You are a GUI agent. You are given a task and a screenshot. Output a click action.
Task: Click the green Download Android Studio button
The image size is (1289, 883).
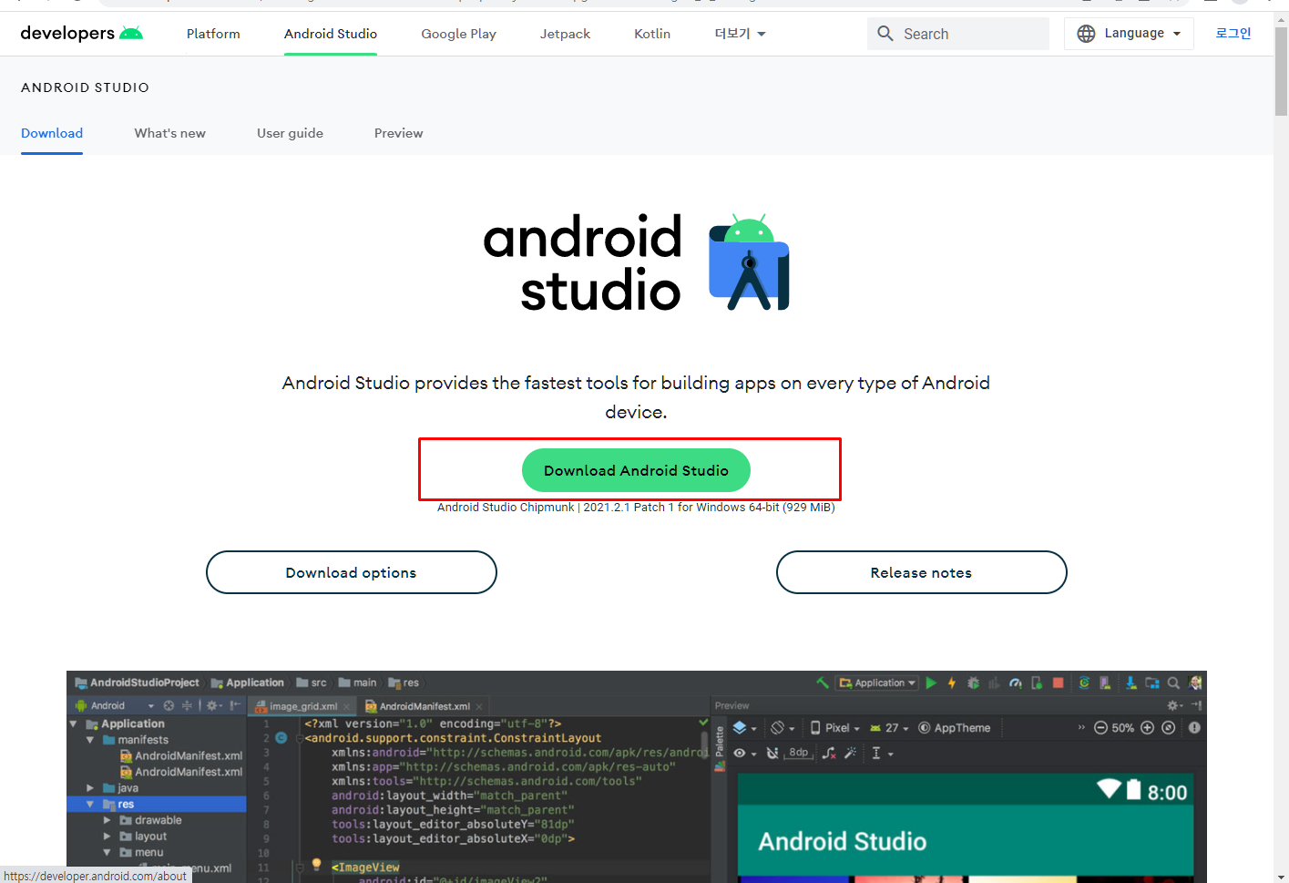(636, 470)
